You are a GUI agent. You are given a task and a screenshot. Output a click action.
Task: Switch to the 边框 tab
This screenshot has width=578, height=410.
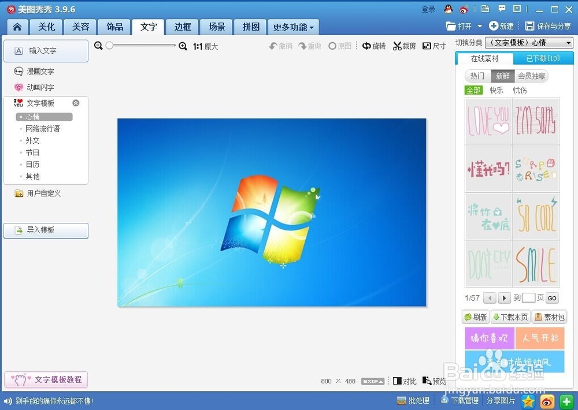[183, 27]
